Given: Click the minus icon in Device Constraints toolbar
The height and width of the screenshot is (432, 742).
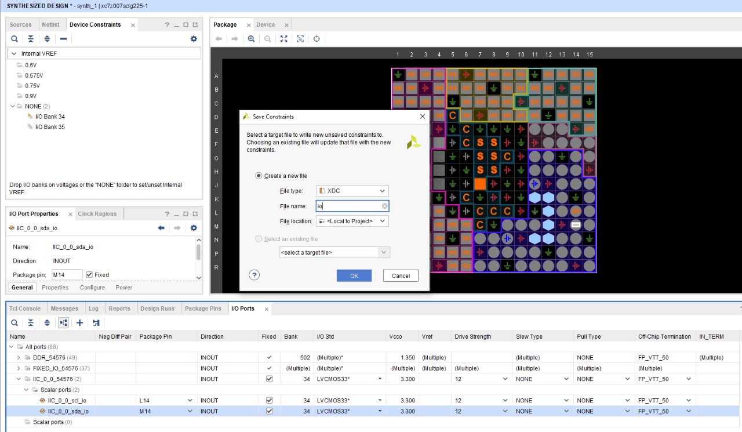Looking at the screenshot, I should [64, 39].
